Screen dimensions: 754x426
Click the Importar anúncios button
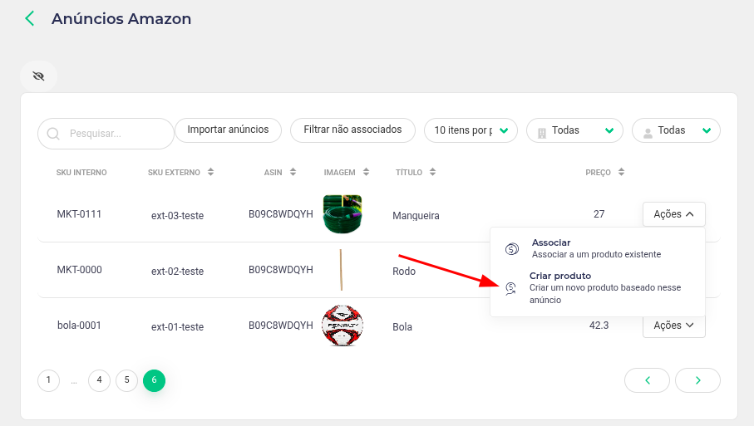(x=228, y=130)
